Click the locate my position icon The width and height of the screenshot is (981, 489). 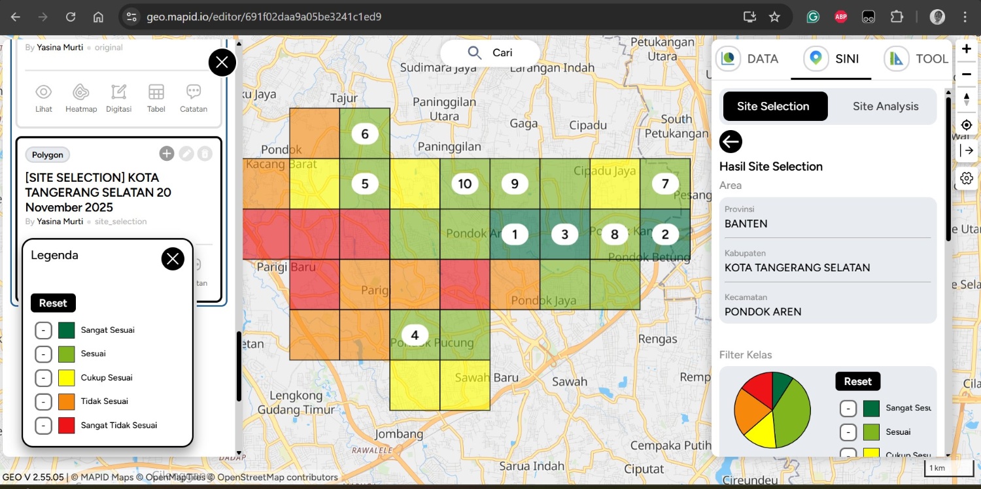click(x=966, y=125)
